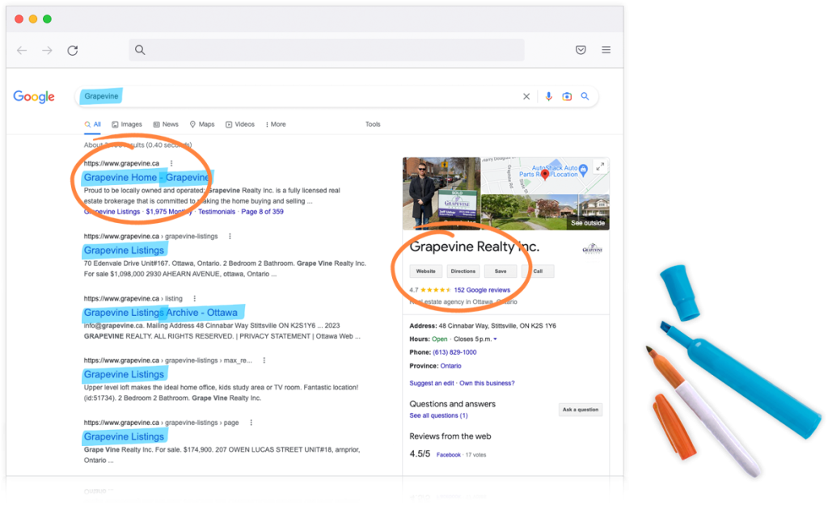Start voice search with microphone icon
Viewport: 828px width, 522px height.
click(x=548, y=96)
